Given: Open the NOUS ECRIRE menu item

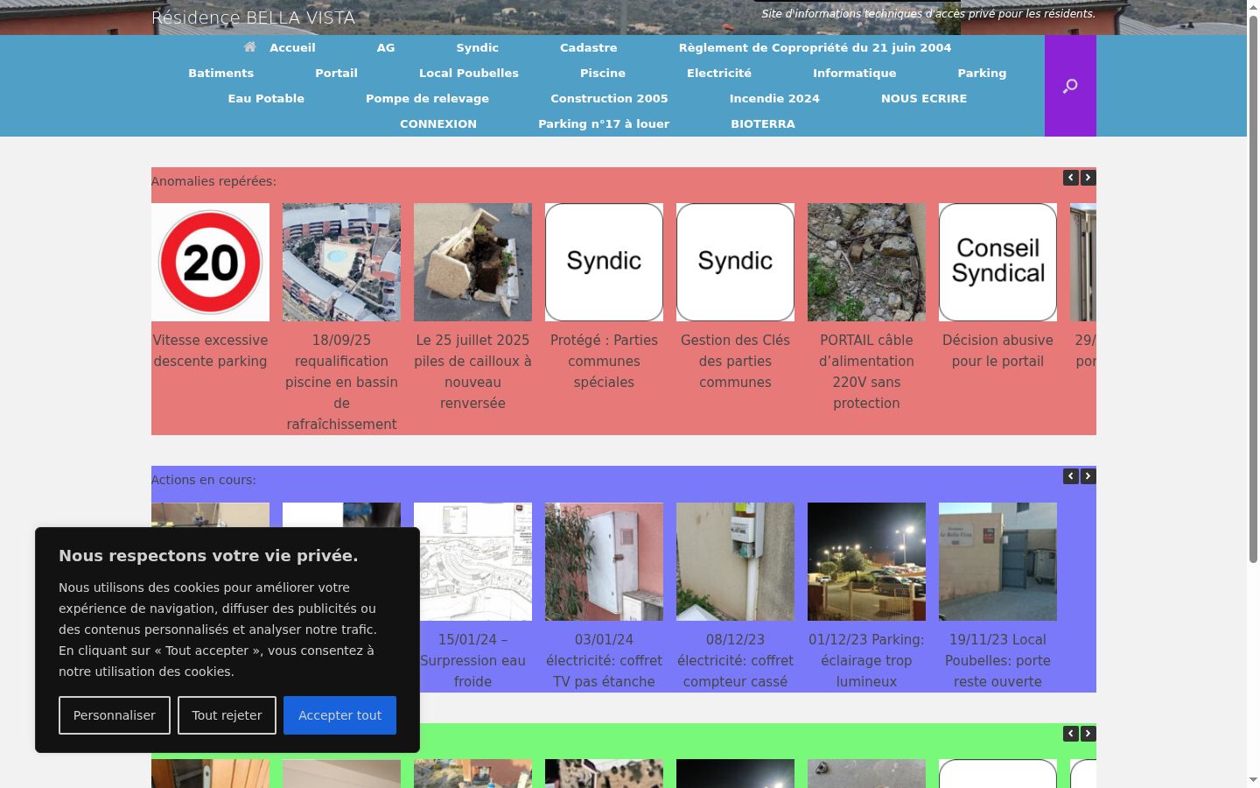Looking at the screenshot, I should pyautogui.click(x=924, y=99).
